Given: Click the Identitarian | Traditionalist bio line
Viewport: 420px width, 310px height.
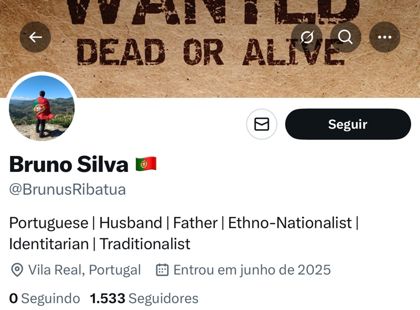Looking at the screenshot, I should click(100, 243).
